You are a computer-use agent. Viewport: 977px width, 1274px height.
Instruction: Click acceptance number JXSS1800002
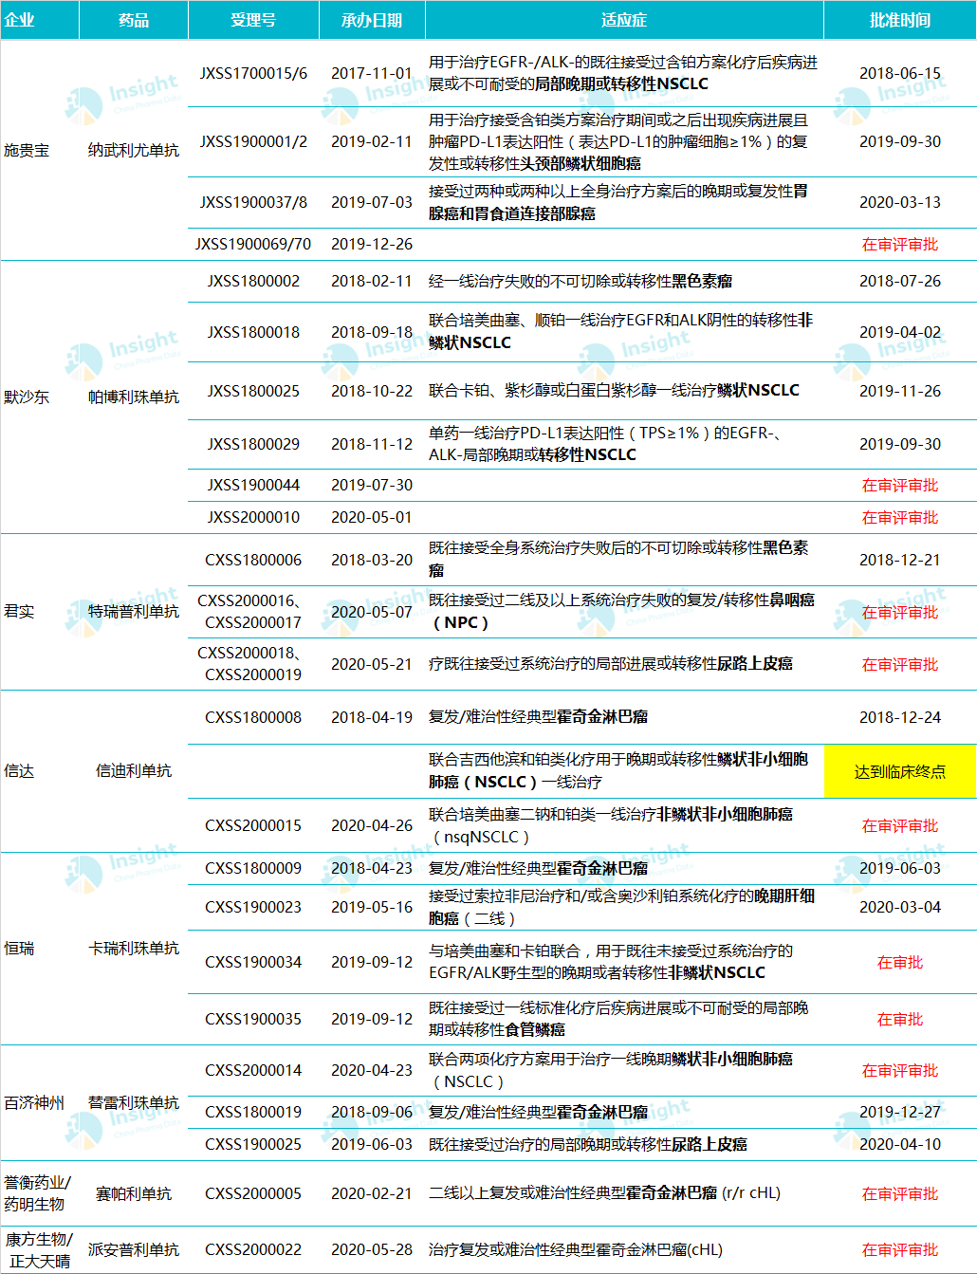point(253,281)
